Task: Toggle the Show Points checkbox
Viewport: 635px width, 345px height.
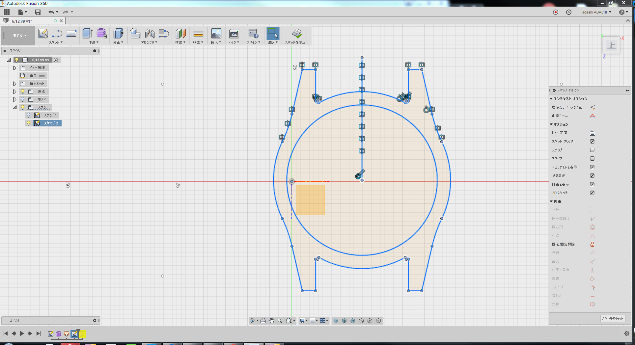Action: tap(592, 176)
